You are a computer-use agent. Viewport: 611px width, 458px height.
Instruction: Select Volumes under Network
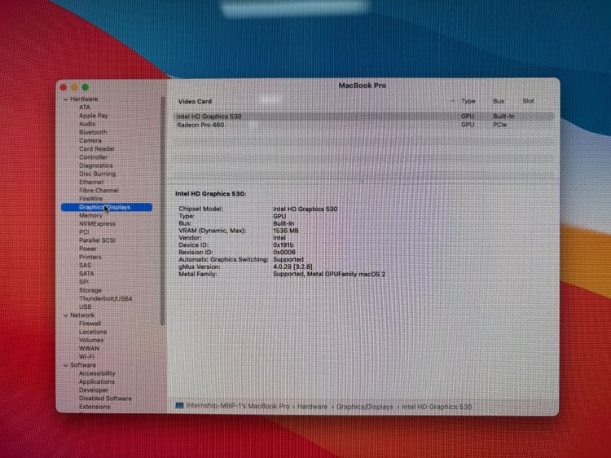point(91,341)
